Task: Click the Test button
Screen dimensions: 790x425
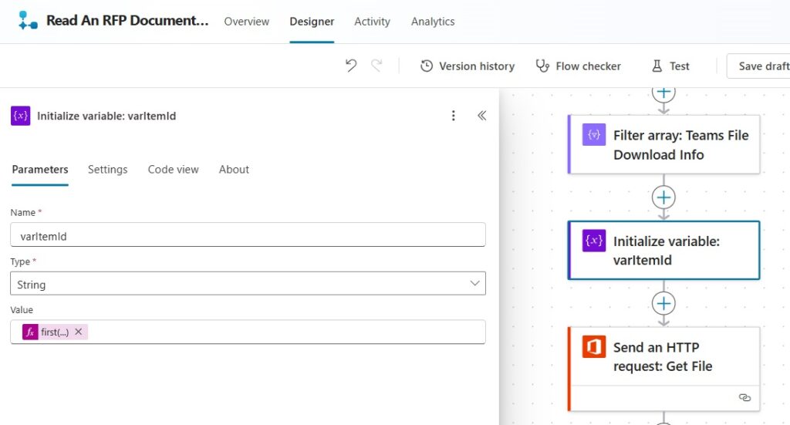Action: 670,66
